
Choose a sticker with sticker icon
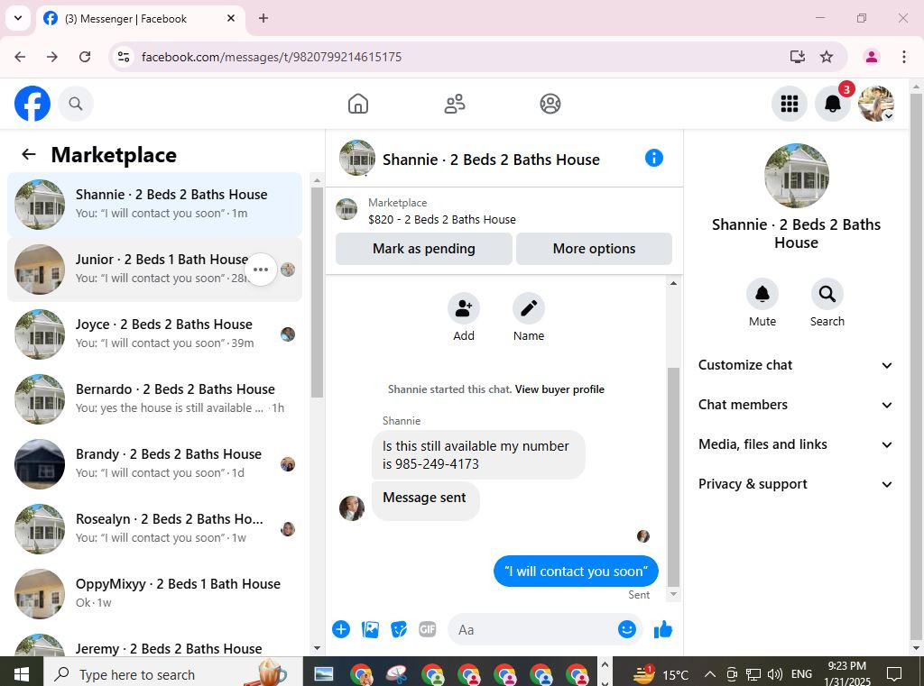(x=399, y=629)
